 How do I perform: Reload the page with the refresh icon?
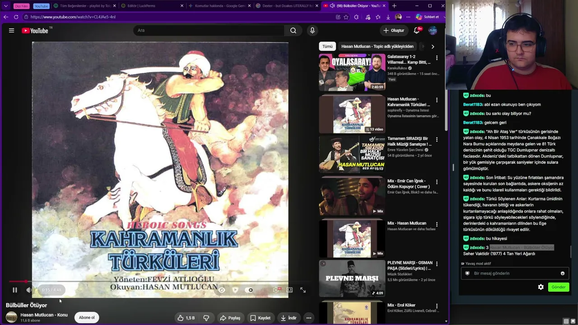tap(16, 17)
